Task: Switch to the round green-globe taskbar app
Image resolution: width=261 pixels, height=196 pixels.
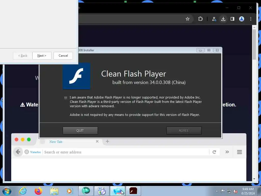Action: coord(86,191)
